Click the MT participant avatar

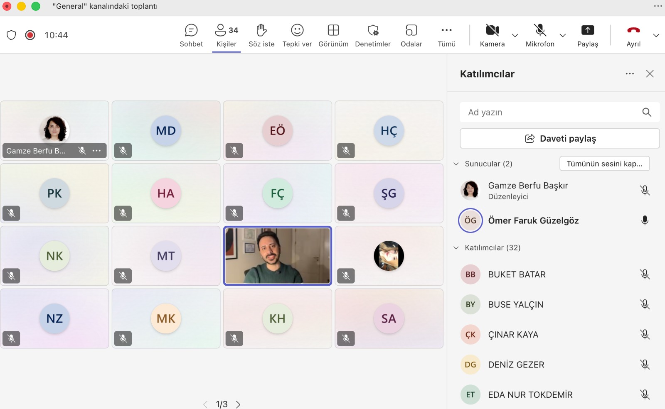tap(166, 256)
